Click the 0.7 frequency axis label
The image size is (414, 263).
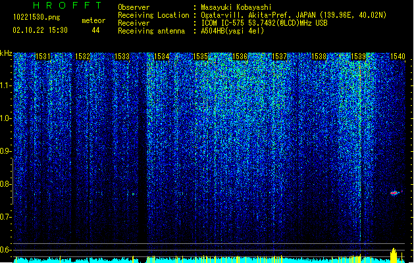pos(6,217)
